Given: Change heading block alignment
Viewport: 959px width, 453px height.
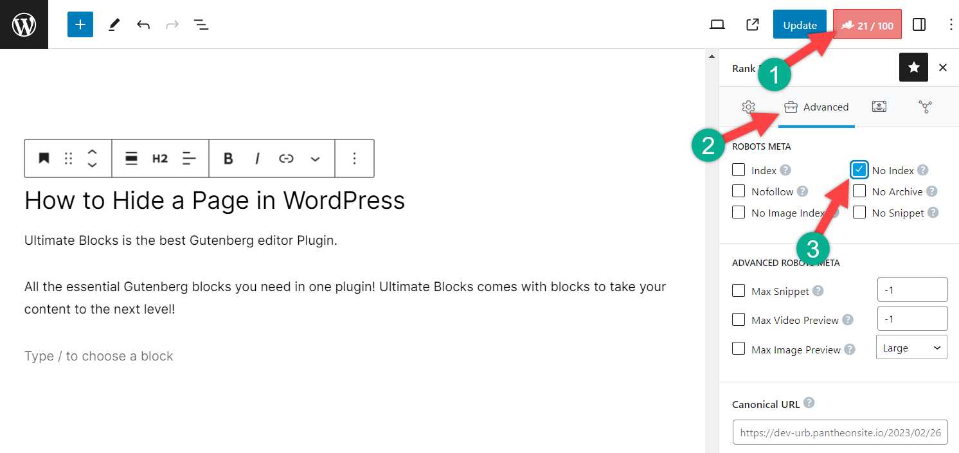Looking at the screenshot, I should pos(131,158).
